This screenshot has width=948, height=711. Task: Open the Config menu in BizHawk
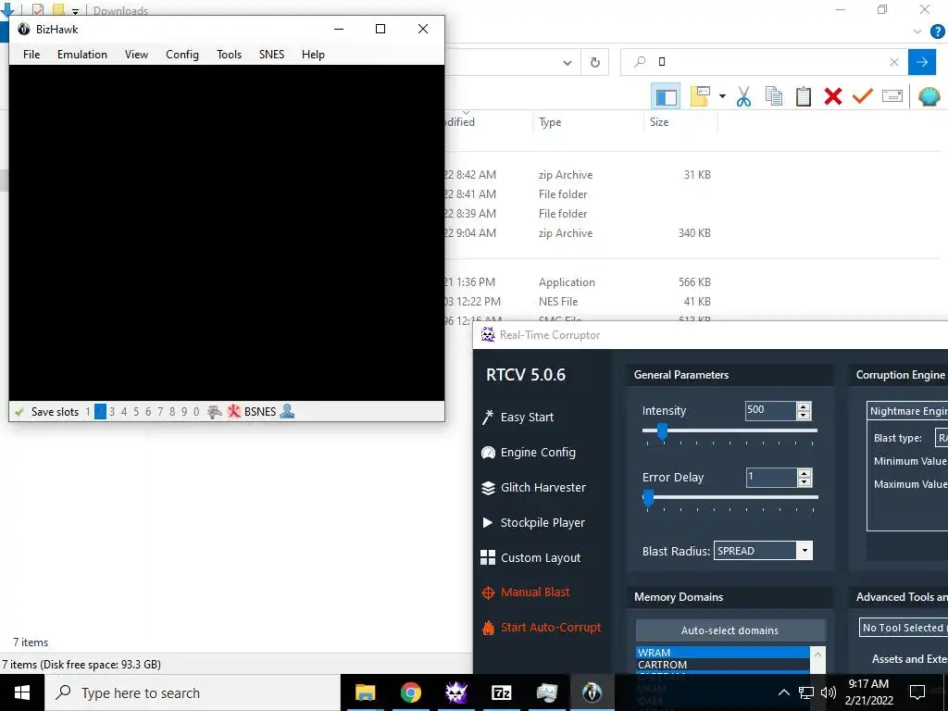(x=182, y=55)
